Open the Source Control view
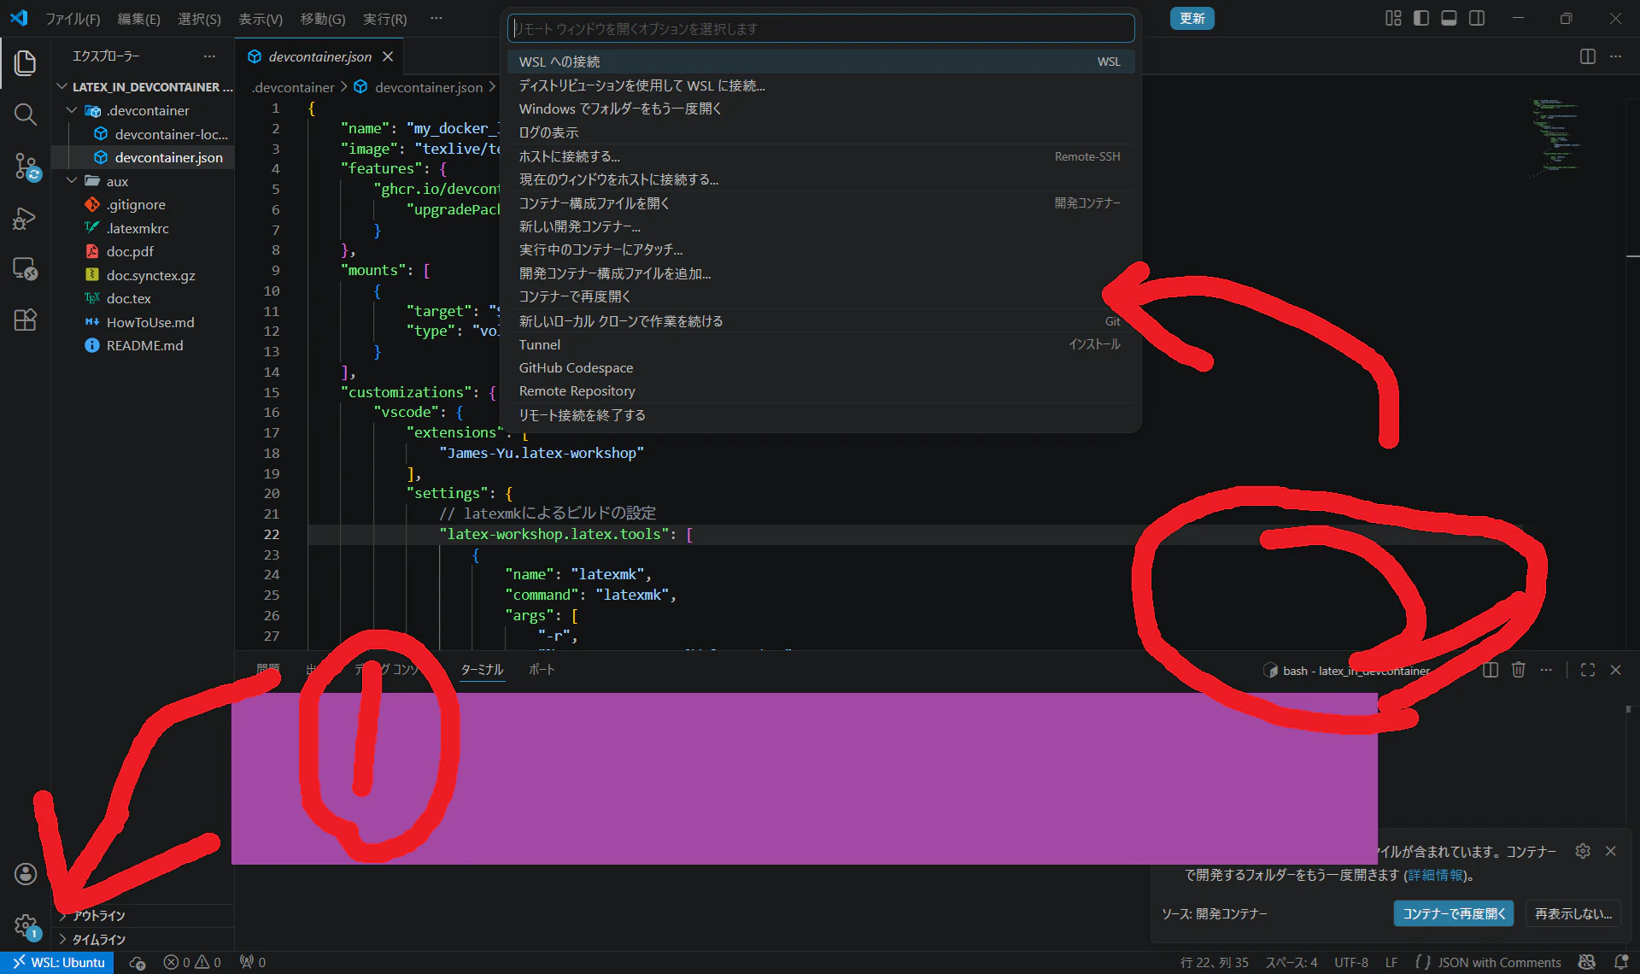 click(x=25, y=167)
